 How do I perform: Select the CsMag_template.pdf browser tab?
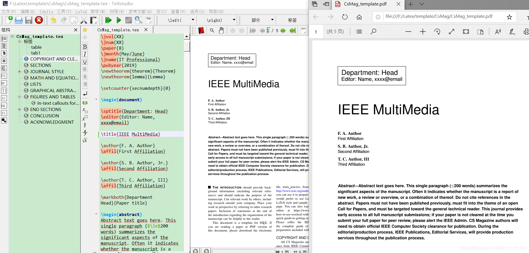[x=365, y=4]
